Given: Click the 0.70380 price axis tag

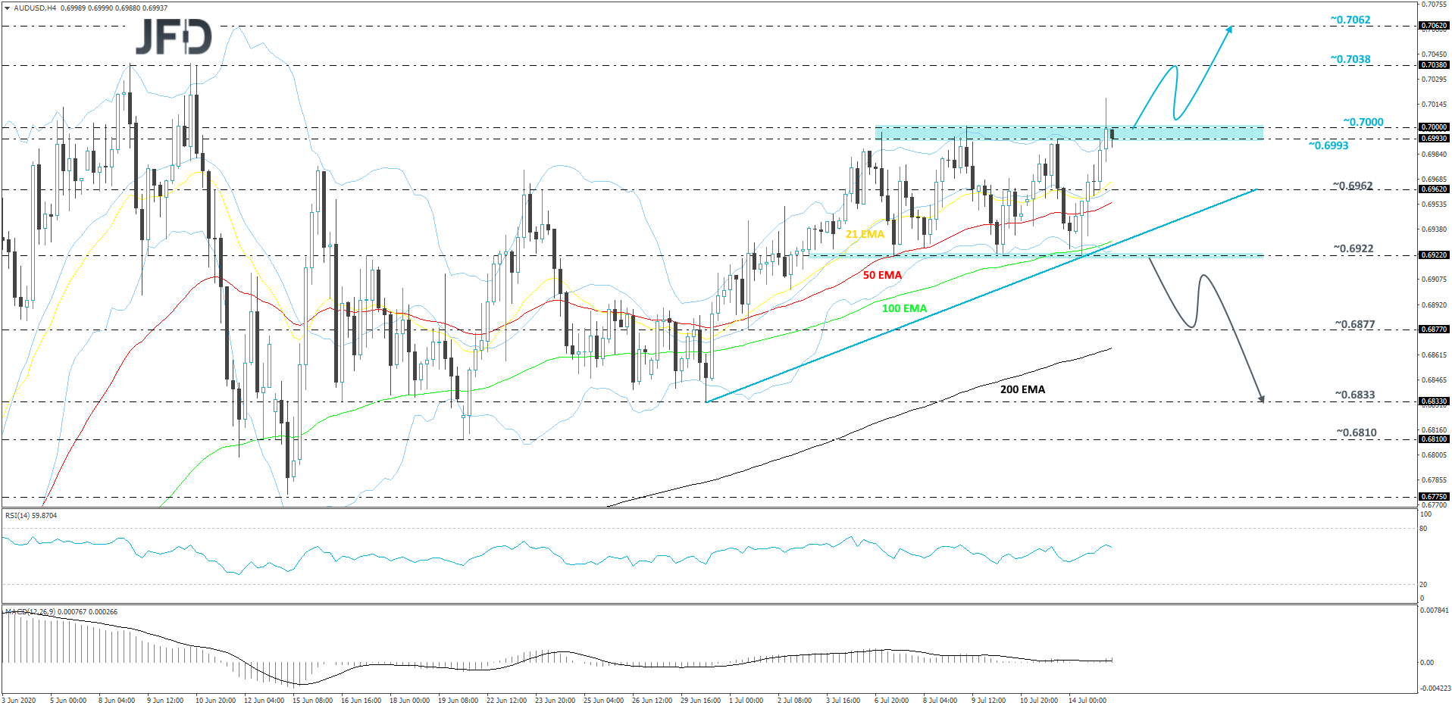Looking at the screenshot, I should pos(1434,65).
